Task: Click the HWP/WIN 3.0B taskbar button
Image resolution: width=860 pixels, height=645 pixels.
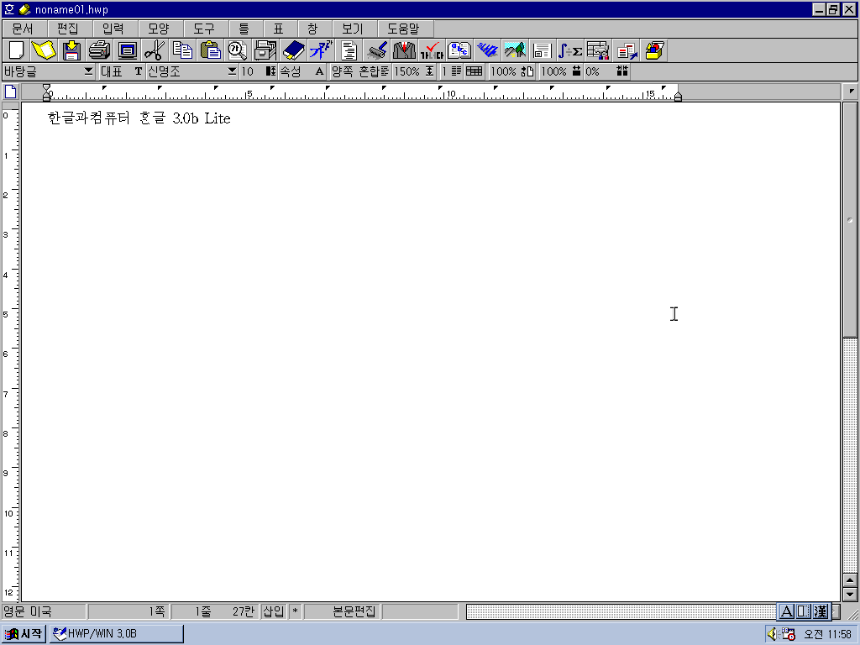Action: click(116, 634)
